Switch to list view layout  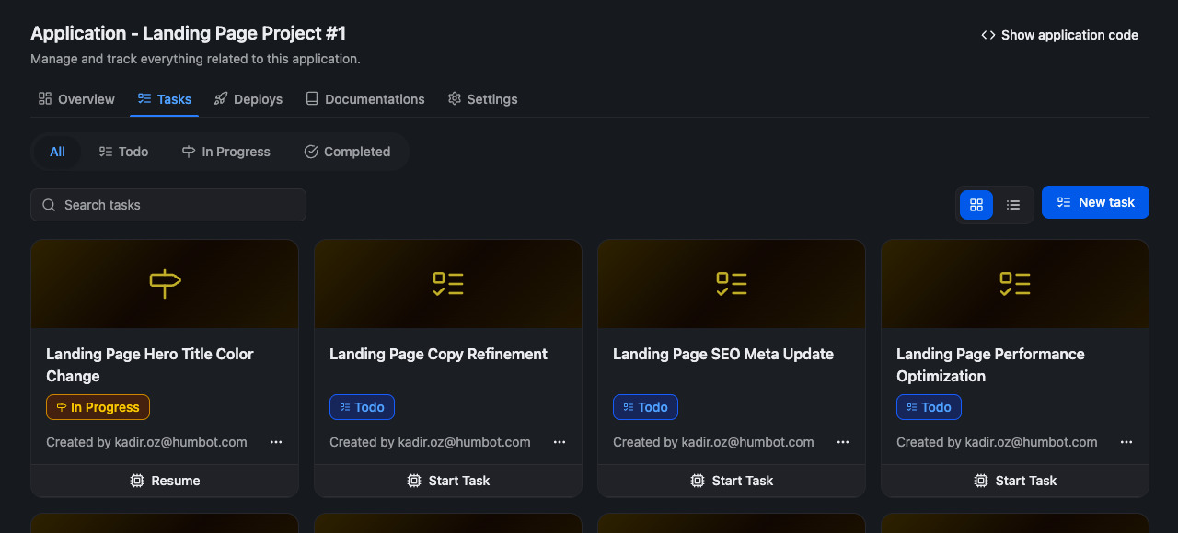pyautogui.click(x=1013, y=205)
